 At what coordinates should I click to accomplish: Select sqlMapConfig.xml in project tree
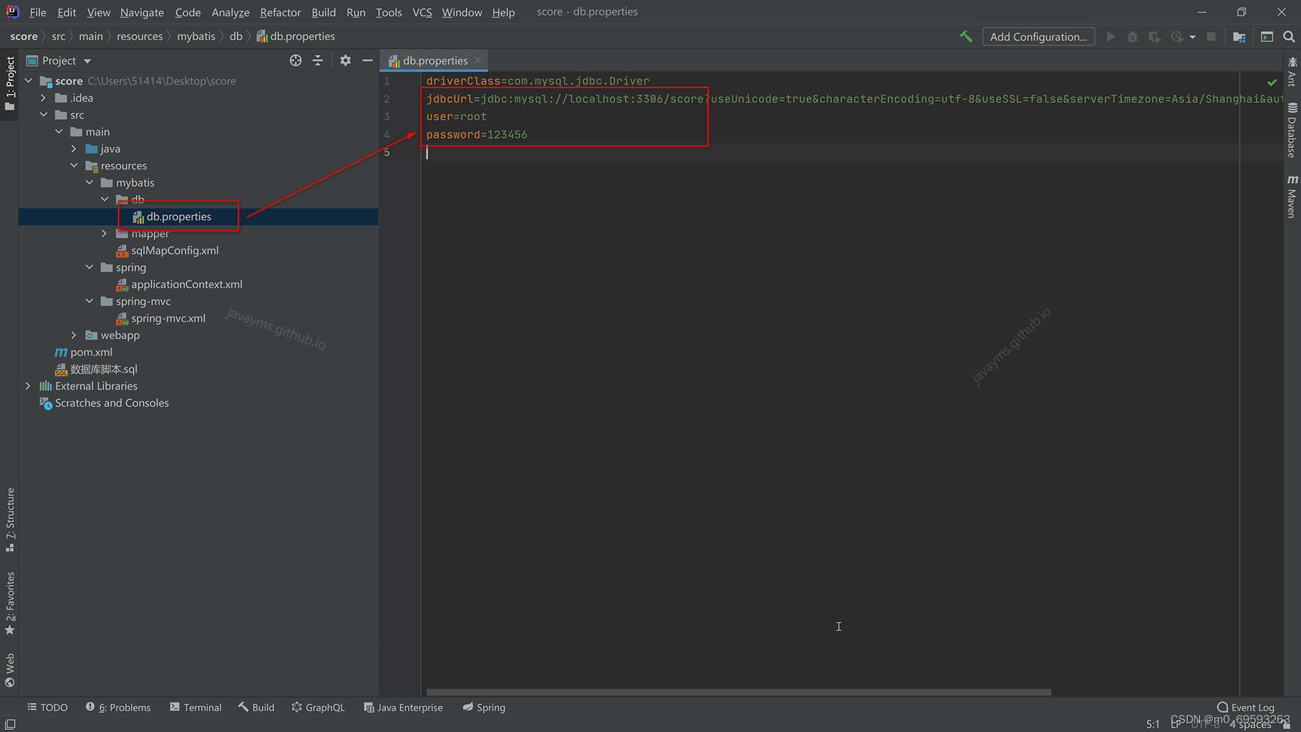click(x=175, y=250)
